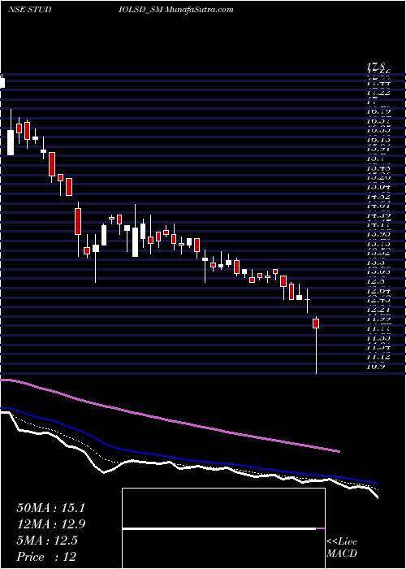The image size is (406, 569).
Task: Click the 15.7 price axis label
Action: pos(375,159)
